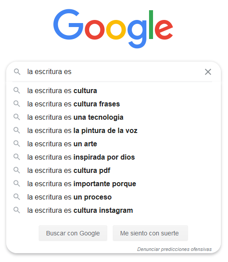Click the search icon beside 'cultura instagram'

point(17,210)
